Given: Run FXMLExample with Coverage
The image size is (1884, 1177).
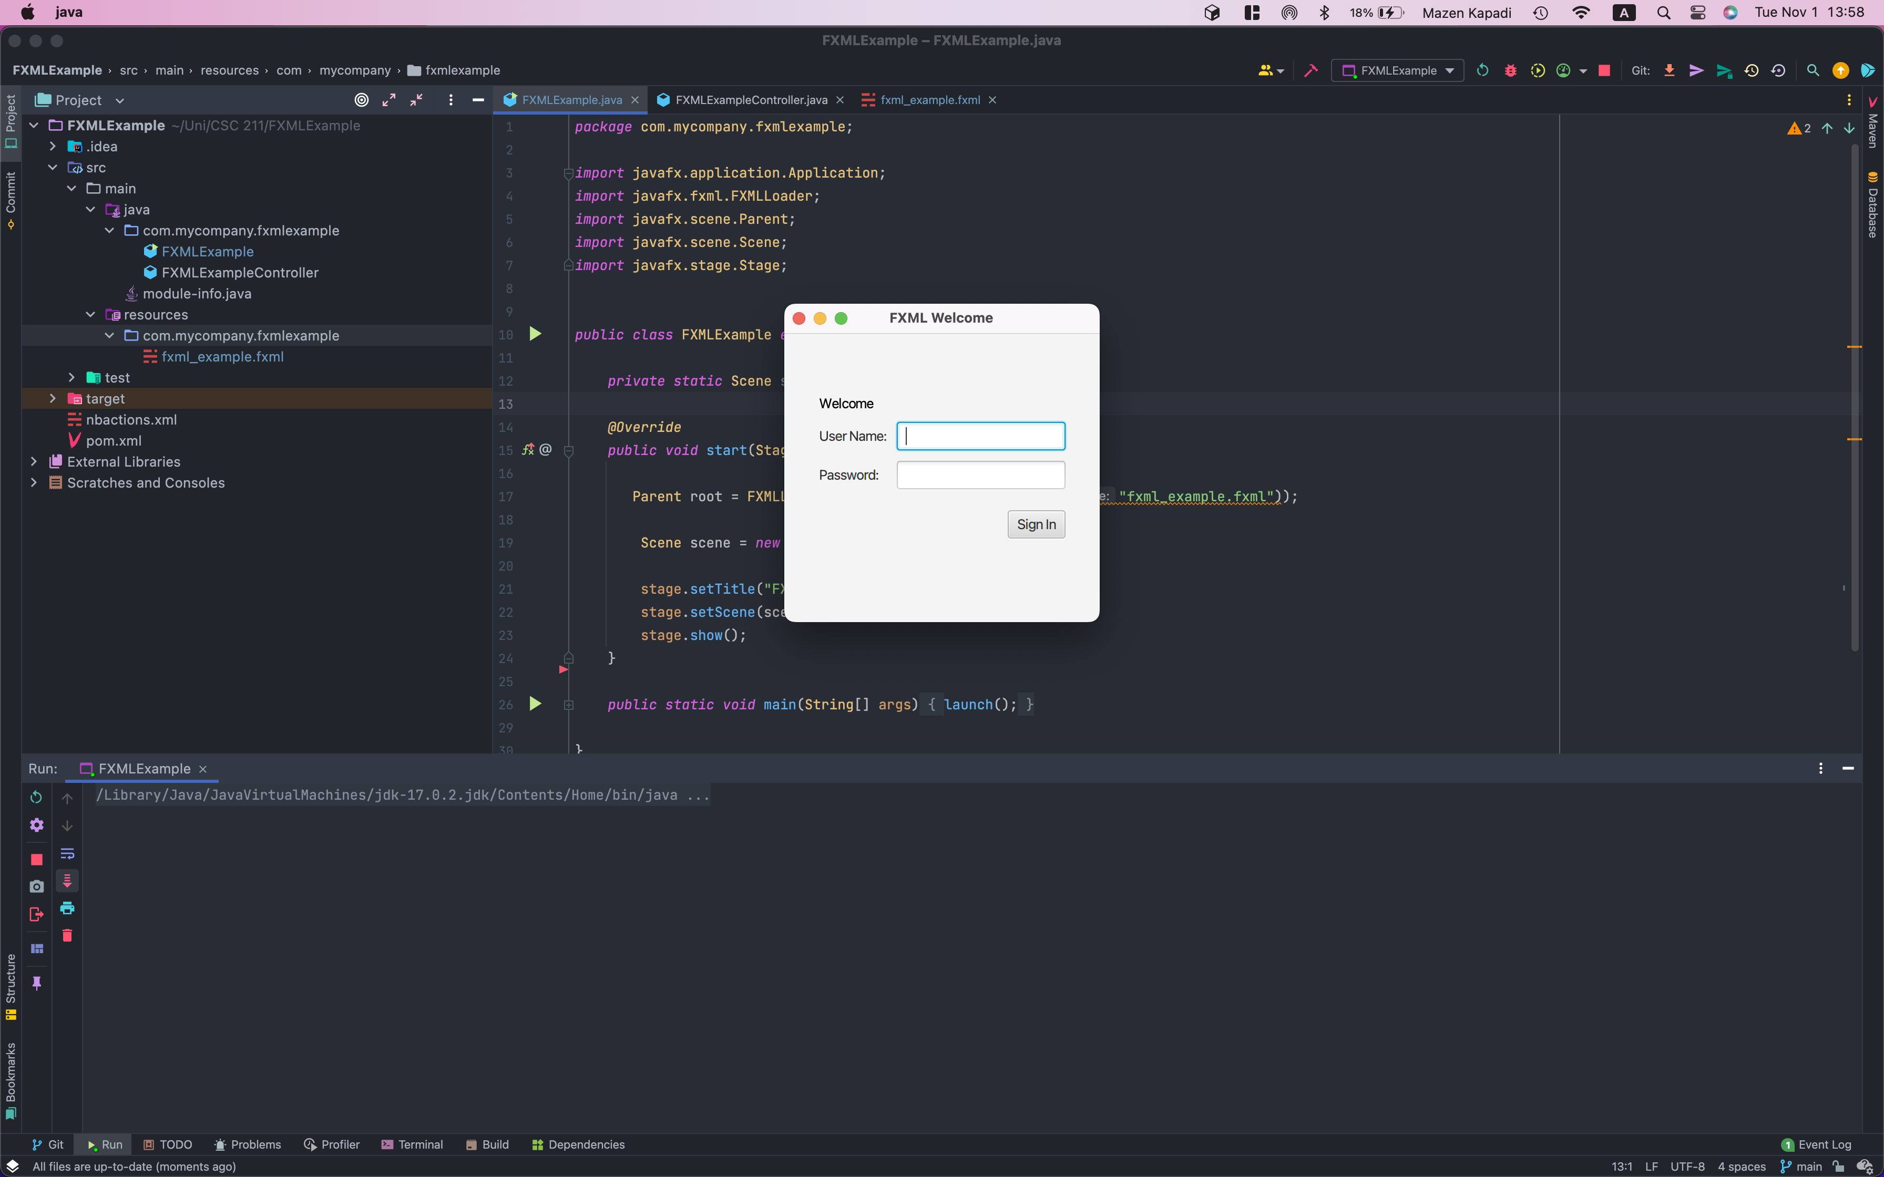Looking at the screenshot, I should (x=1538, y=70).
